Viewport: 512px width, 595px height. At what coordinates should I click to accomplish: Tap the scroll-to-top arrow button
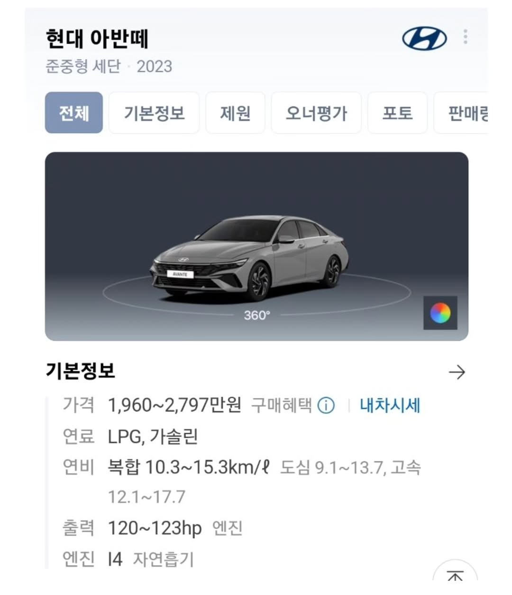455,577
